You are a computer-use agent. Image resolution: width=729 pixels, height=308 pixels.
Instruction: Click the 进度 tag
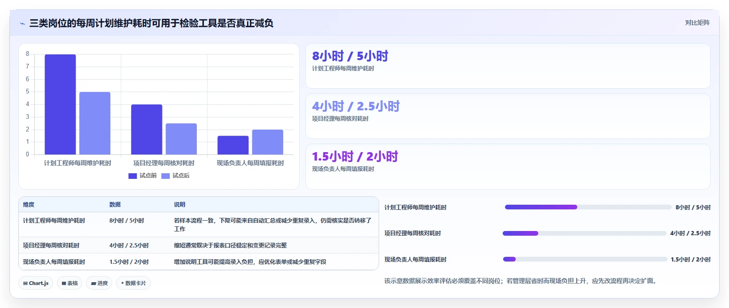99,283
